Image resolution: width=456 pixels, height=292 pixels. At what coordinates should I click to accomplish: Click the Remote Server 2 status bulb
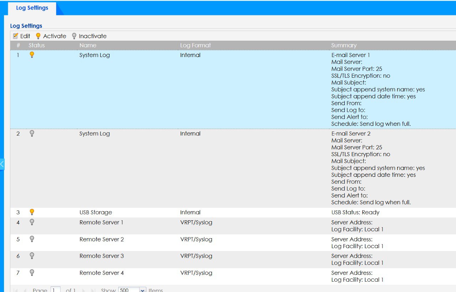[32, 239]
